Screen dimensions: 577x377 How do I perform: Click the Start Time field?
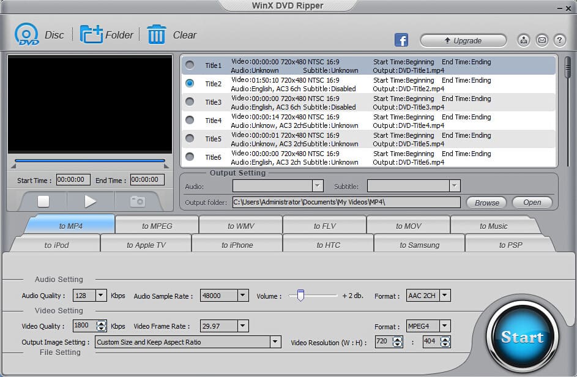[x=73, y=180]
